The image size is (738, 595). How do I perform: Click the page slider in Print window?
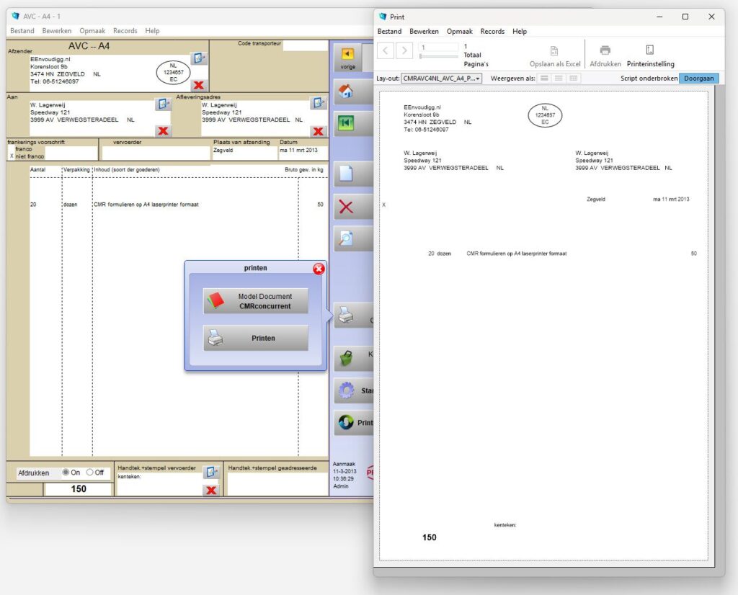tap(438, 55)
